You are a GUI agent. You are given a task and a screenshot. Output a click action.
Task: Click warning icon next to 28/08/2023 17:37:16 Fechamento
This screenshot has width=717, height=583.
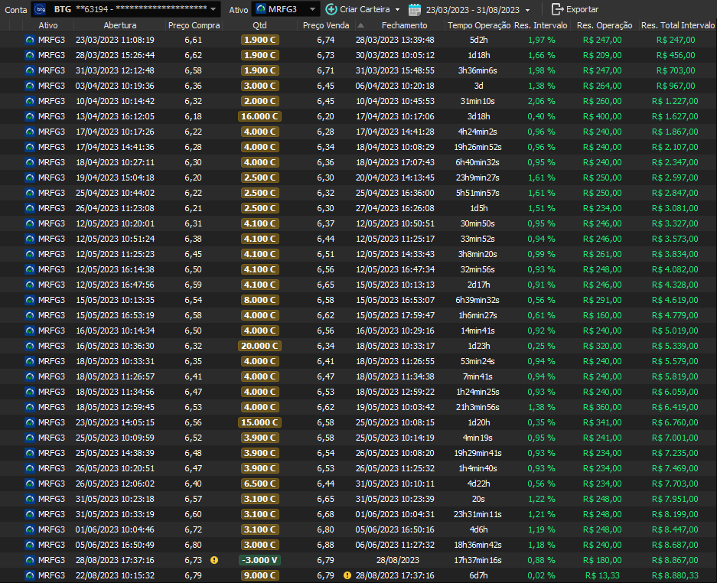pos(347,575)
